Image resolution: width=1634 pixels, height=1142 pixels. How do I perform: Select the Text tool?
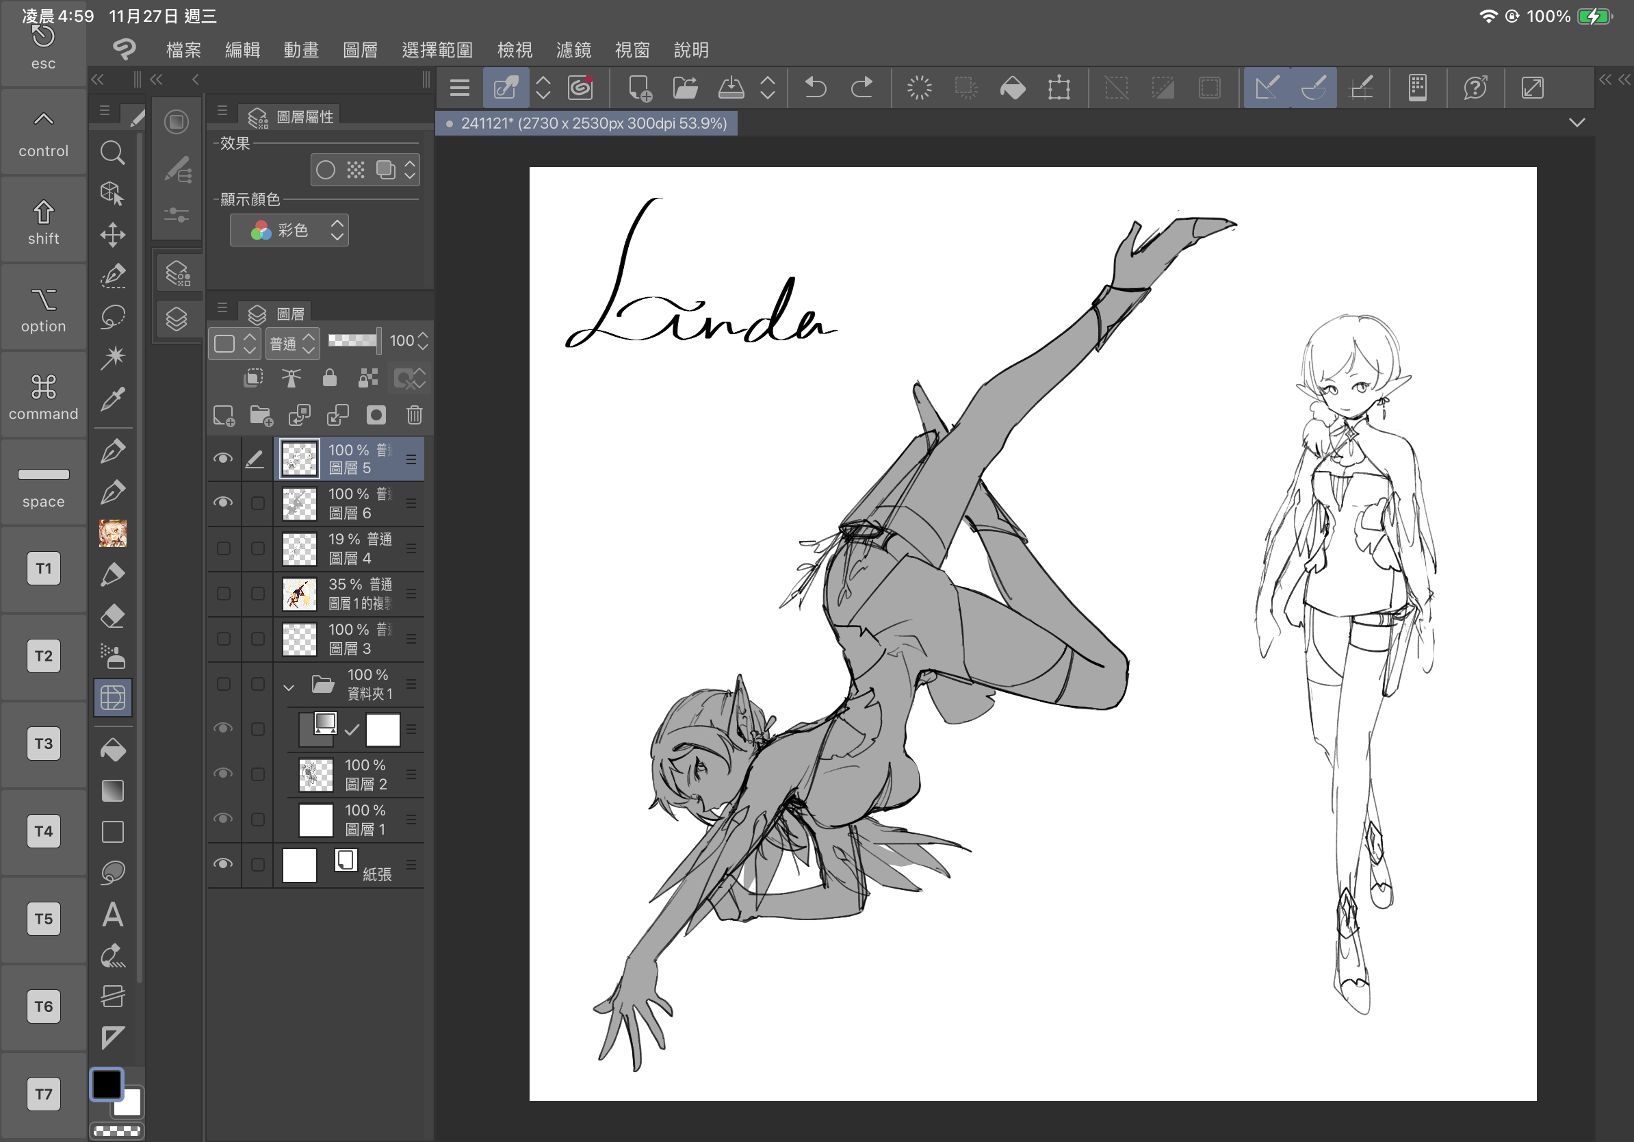(x=112, y=914)
